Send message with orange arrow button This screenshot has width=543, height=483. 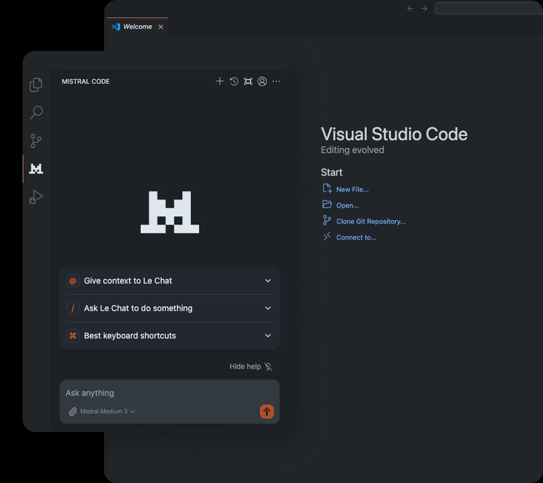click(x=267, y=412)
